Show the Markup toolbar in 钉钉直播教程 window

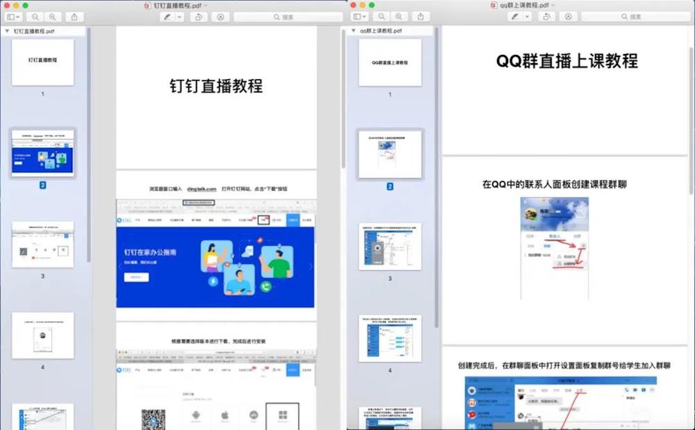click(220, 17)
